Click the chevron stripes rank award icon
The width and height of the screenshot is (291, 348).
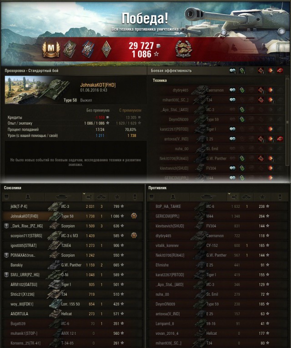point(70,49)
